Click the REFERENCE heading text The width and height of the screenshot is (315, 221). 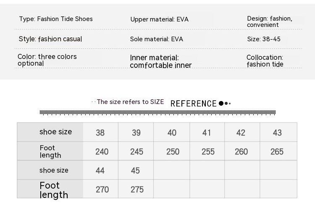pos(194,104)
